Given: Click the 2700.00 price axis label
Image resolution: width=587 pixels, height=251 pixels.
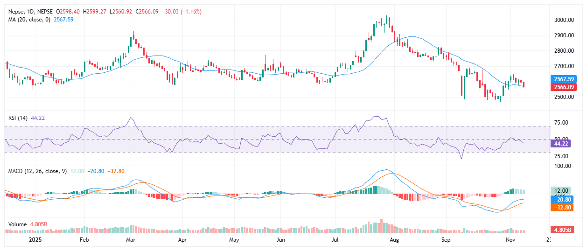Looking at the screenshot, I should coord(563,66).
